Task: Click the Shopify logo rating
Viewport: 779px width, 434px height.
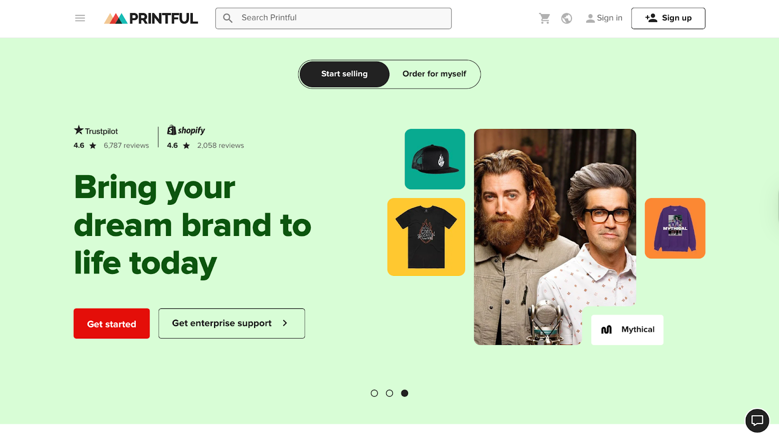Action: point(186,130)
